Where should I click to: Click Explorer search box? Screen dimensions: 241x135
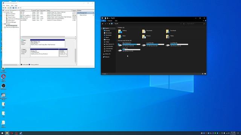point(195,24)
